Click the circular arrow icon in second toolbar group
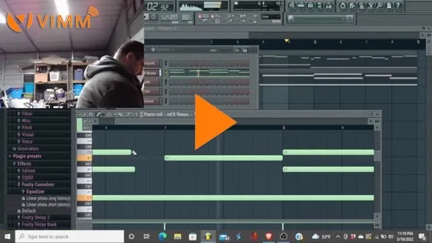 [x=343, y=6]
